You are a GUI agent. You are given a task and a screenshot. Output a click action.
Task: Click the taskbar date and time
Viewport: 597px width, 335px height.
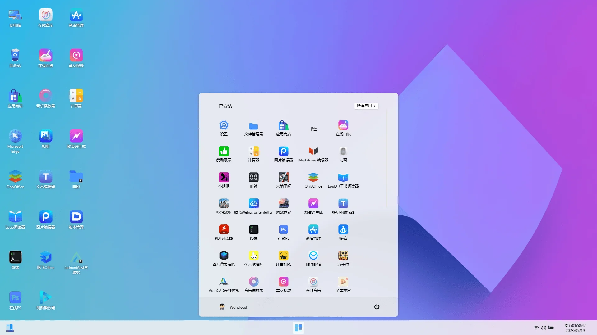575,328
